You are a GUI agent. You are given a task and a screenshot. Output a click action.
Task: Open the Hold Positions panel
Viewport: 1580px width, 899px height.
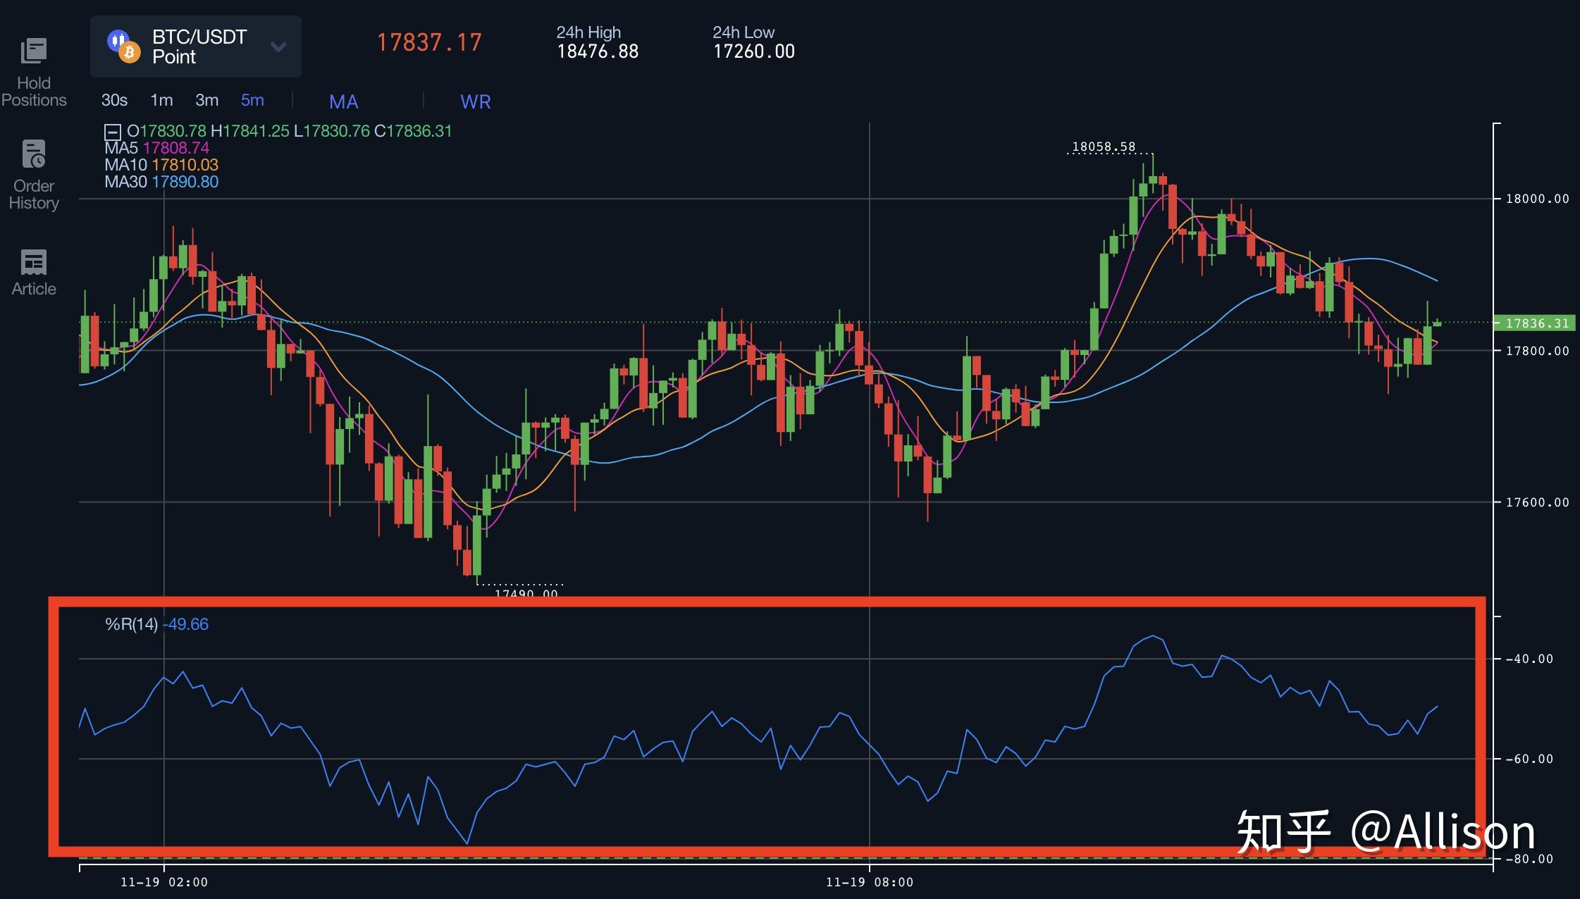(x=34, y=67)
